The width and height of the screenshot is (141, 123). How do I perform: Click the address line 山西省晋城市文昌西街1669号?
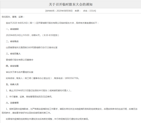32,47
